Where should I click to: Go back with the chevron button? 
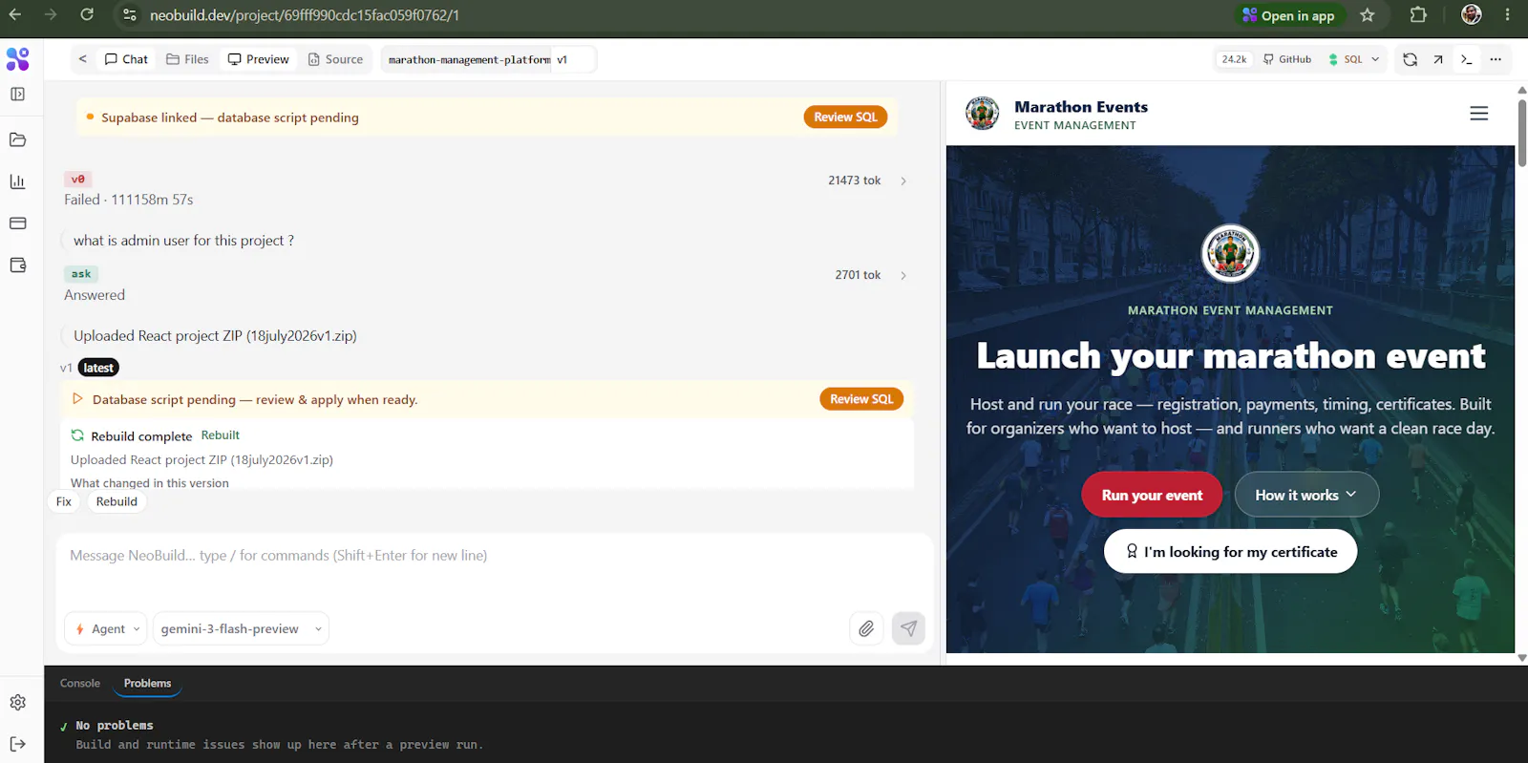[x=83, y=59]
